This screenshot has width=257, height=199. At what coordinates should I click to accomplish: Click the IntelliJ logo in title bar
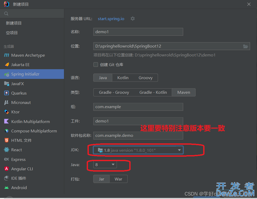6,4
